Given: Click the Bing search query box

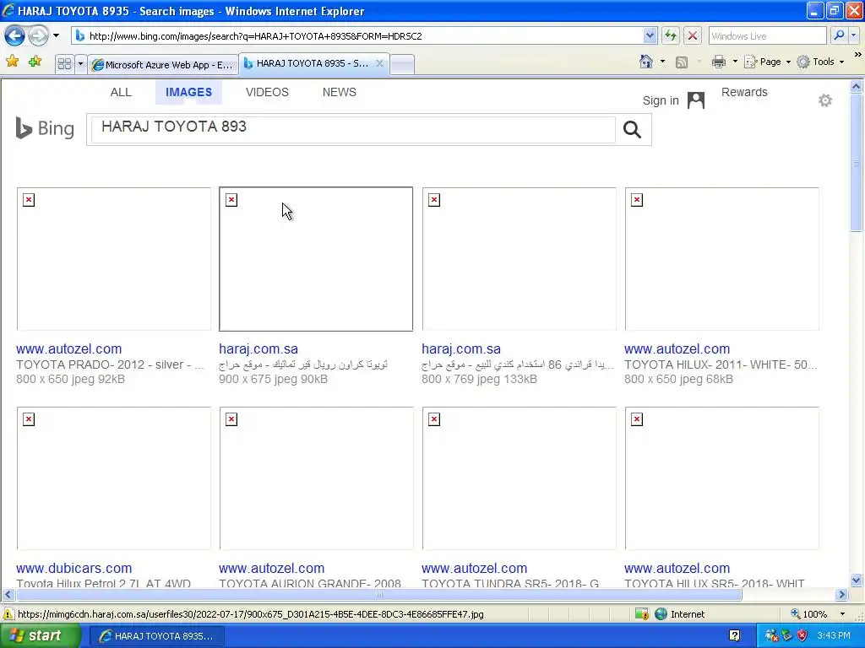Looking at the screenshot, I should (353, 129).
